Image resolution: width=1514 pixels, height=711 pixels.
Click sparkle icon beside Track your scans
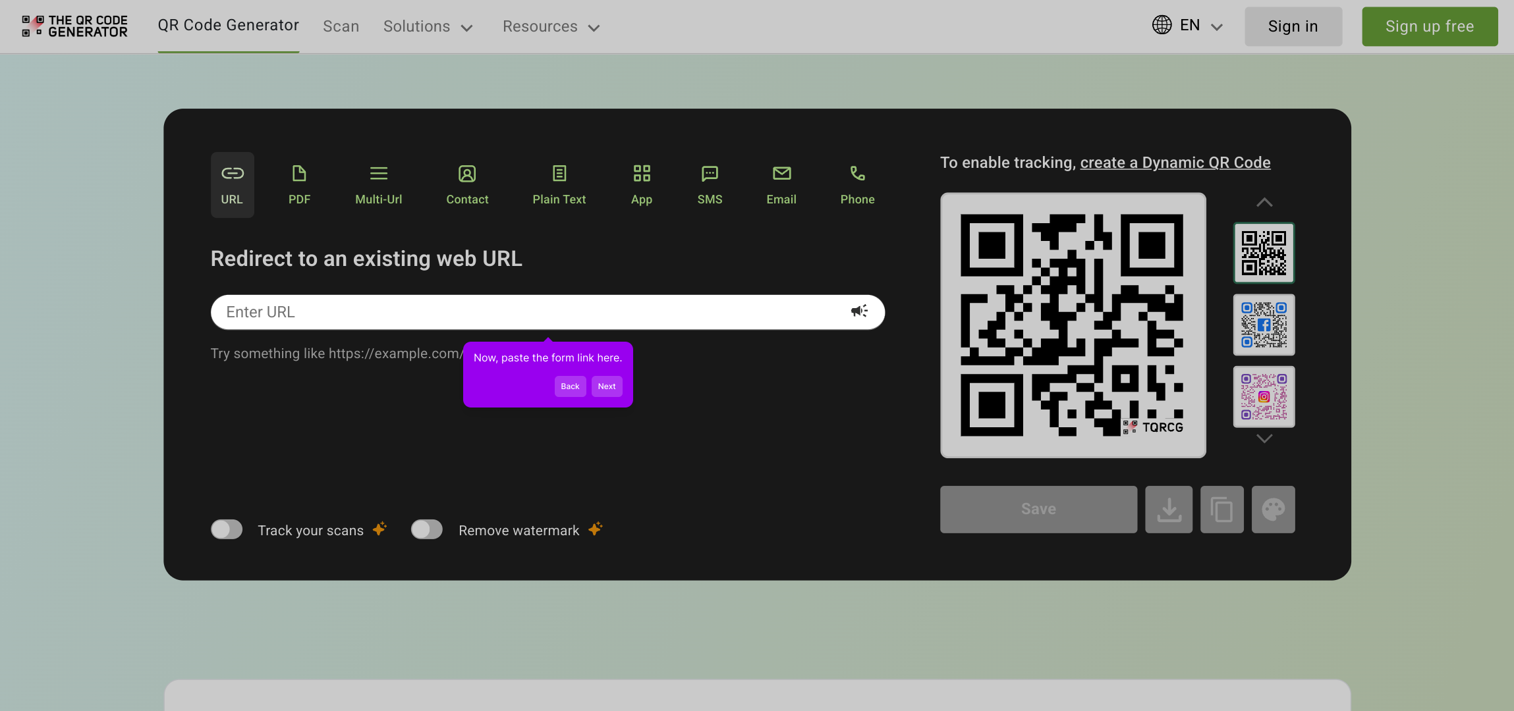379,529
